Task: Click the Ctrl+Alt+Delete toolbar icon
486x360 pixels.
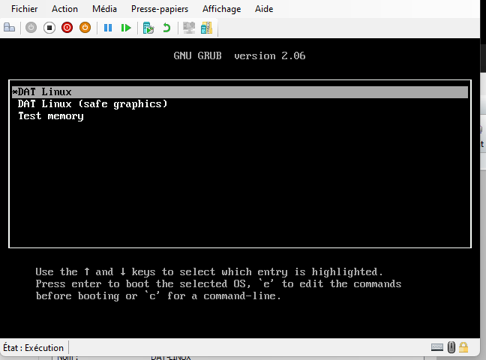Action: 9,28
